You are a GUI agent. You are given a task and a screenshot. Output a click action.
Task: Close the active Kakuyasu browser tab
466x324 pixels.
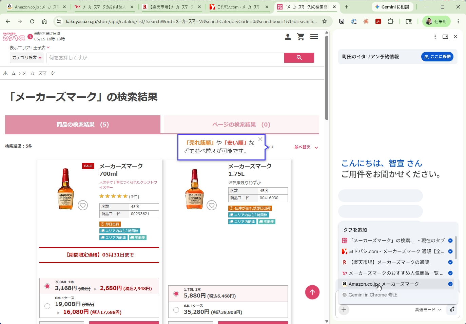tap(334, 7)
